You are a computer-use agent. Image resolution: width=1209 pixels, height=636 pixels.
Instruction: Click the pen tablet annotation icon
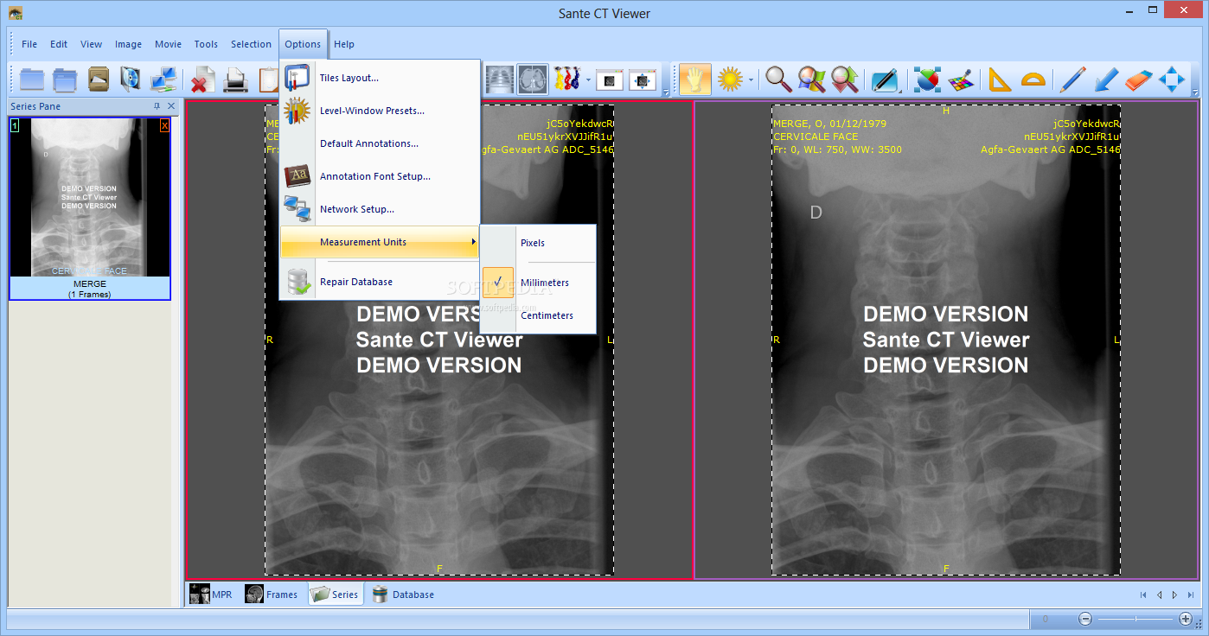coord(884,79)
